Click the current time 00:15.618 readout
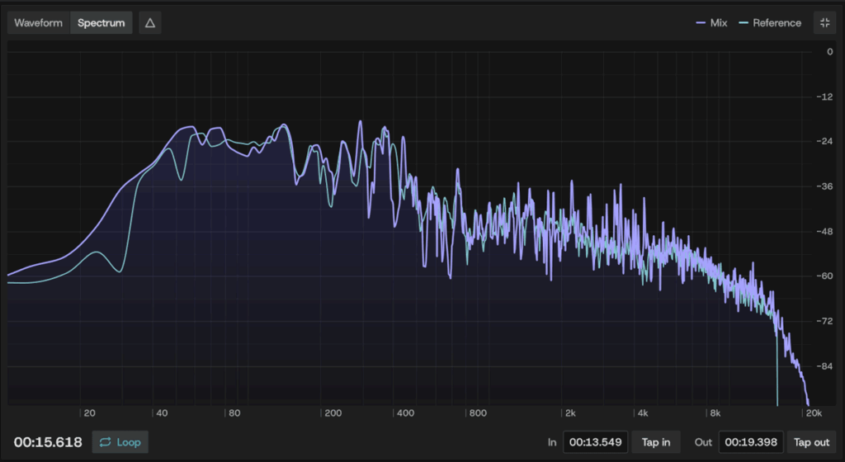Viewport: 845px width, 462px height. [48, 442]
